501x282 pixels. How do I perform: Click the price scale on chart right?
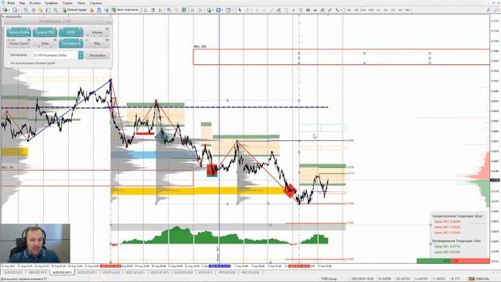coord(495,139)
